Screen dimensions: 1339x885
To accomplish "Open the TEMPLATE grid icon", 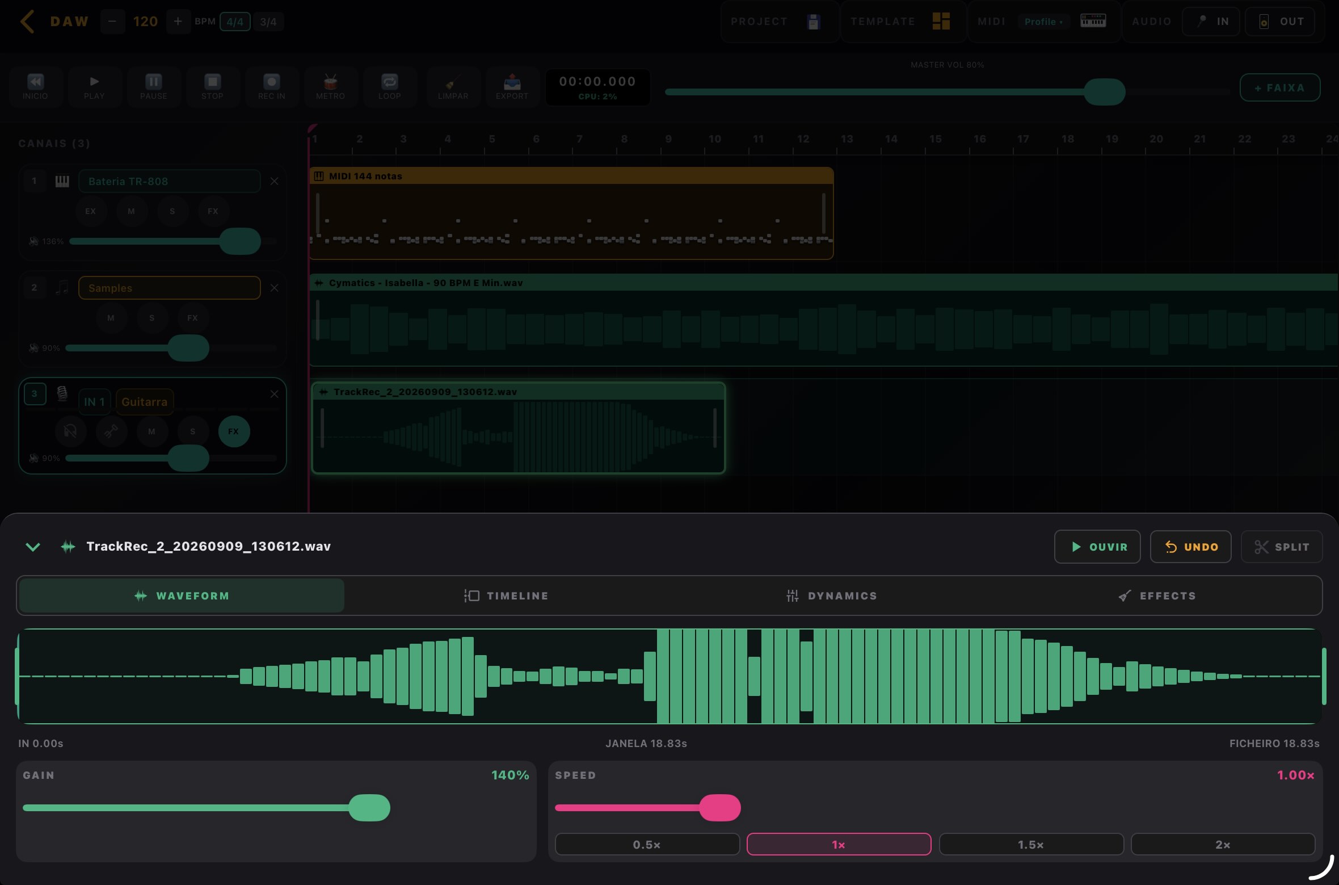I will click(941, 22).
